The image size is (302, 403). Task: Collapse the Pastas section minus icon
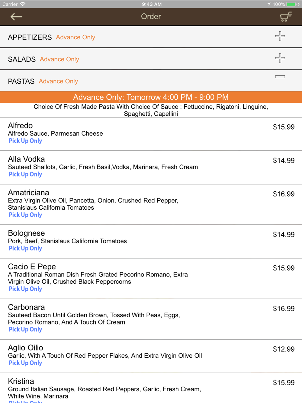click(280, 77)
